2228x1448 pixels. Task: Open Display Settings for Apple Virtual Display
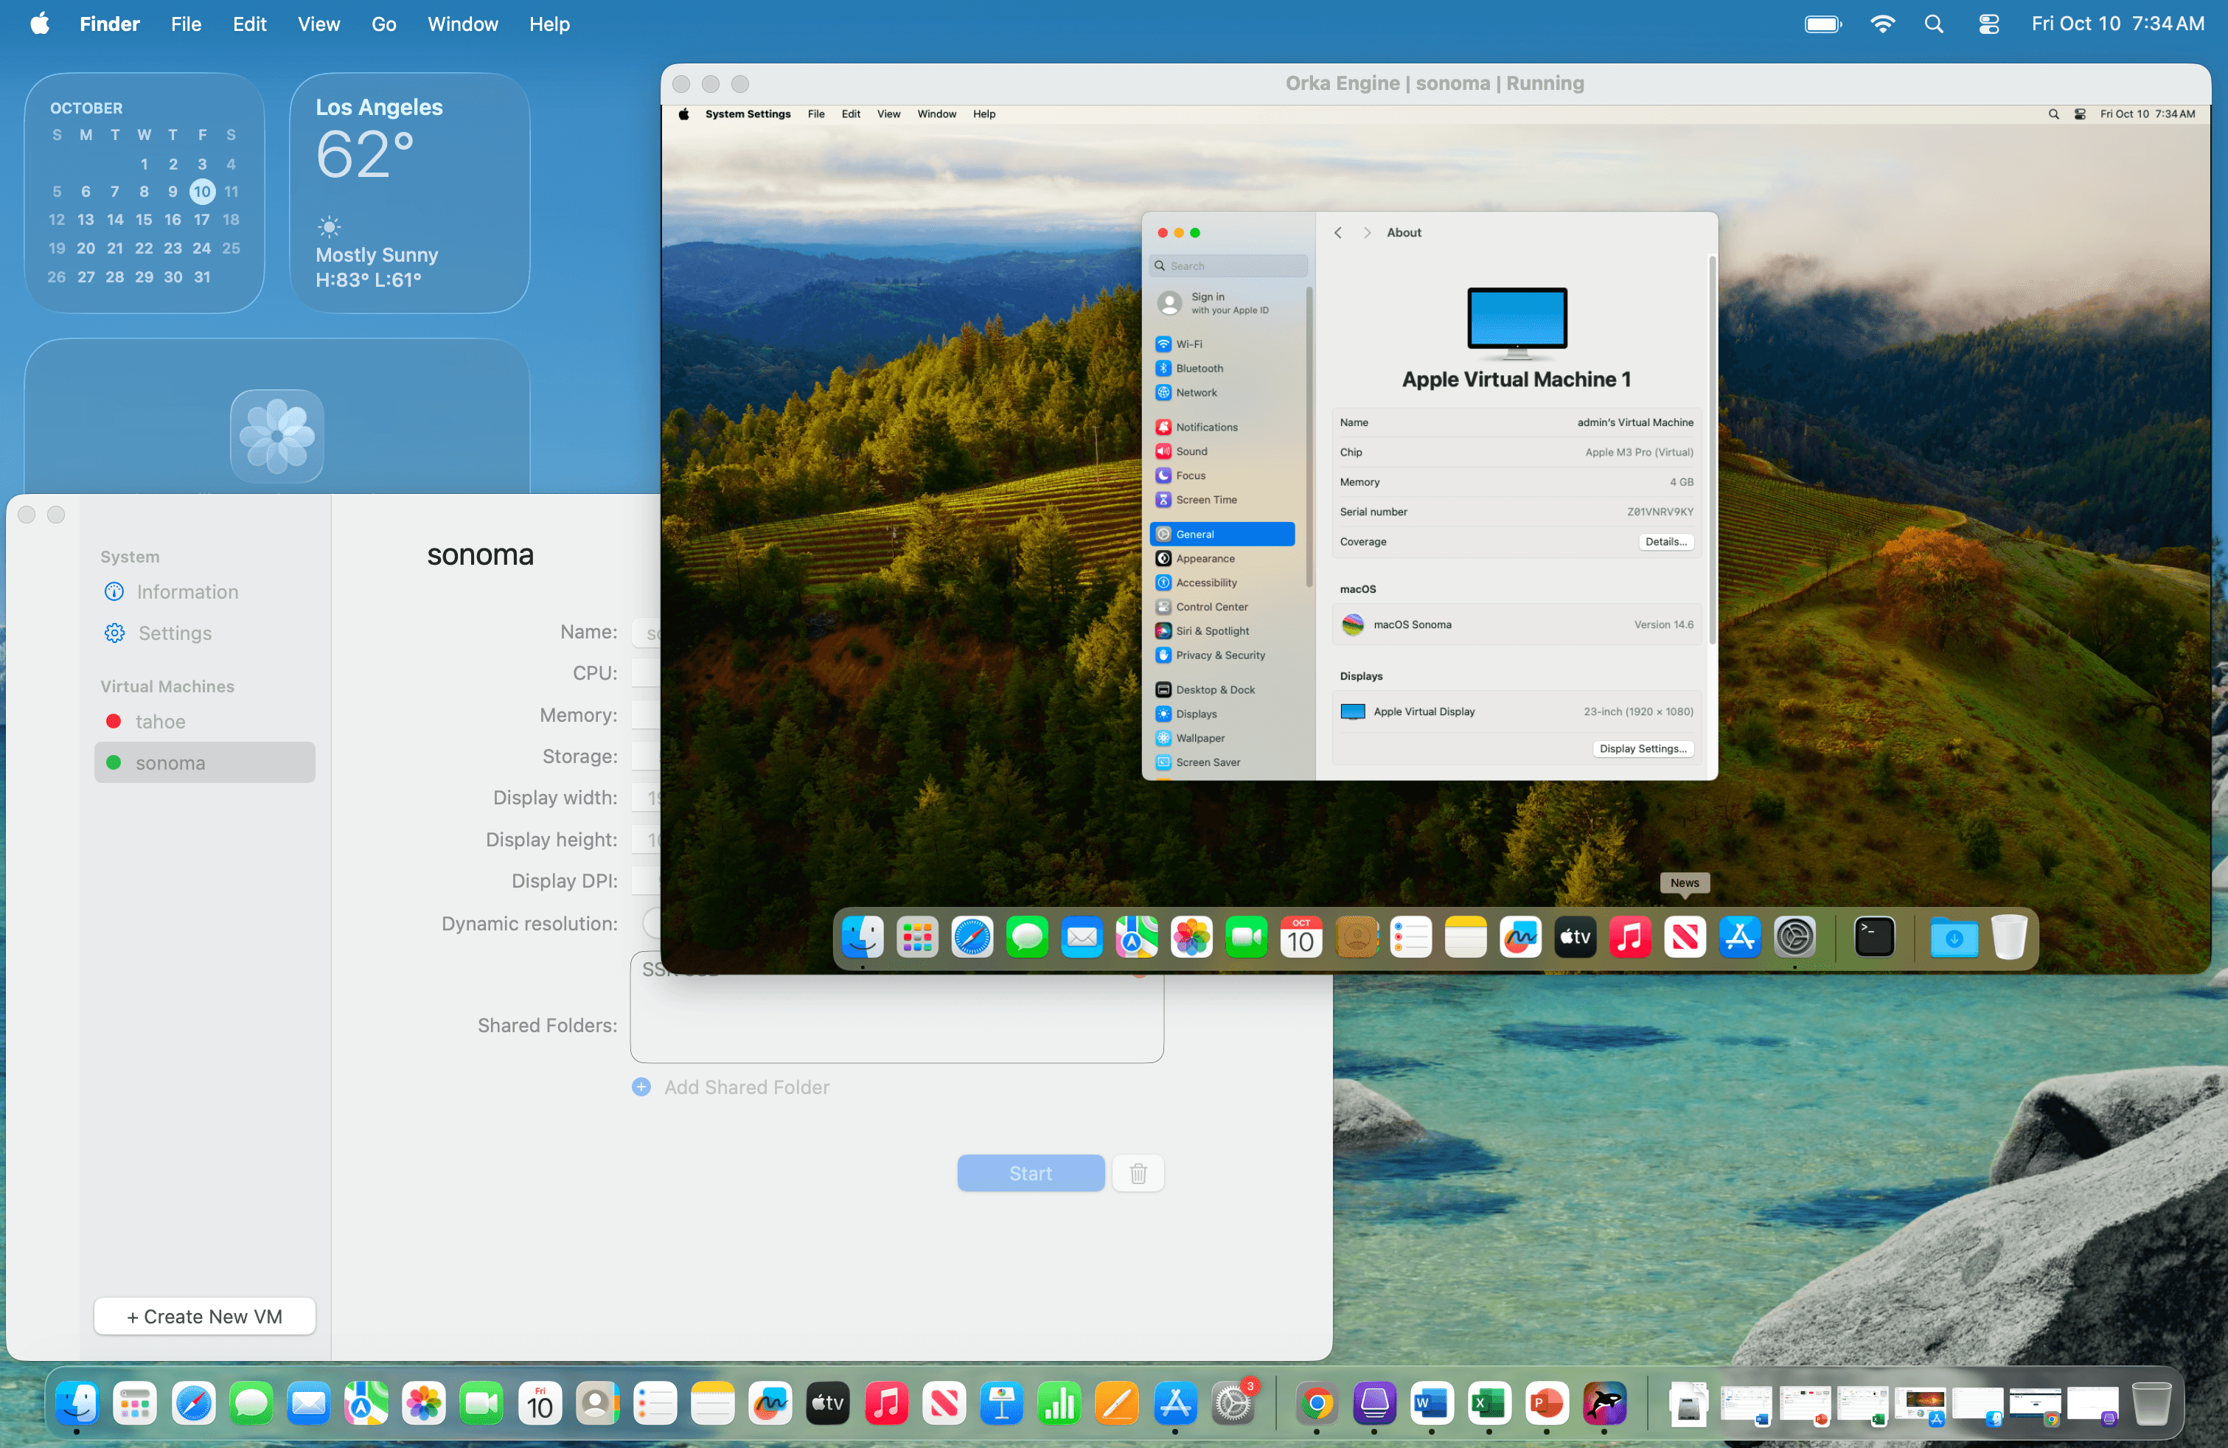[1643, 748]
